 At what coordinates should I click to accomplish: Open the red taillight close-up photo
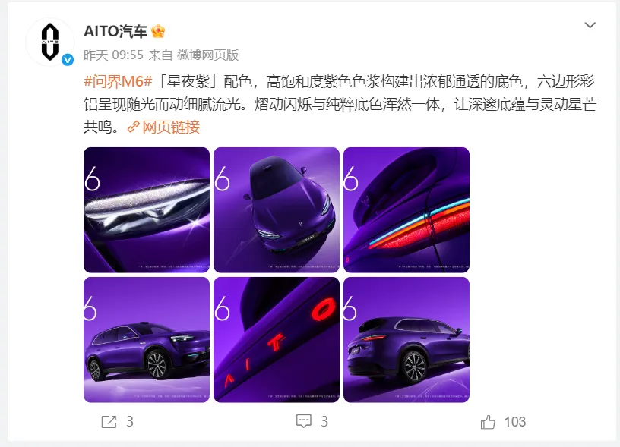(406, 209)
